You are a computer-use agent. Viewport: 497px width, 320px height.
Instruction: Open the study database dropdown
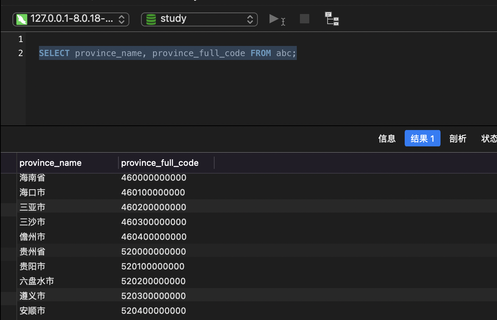(199, 19)
